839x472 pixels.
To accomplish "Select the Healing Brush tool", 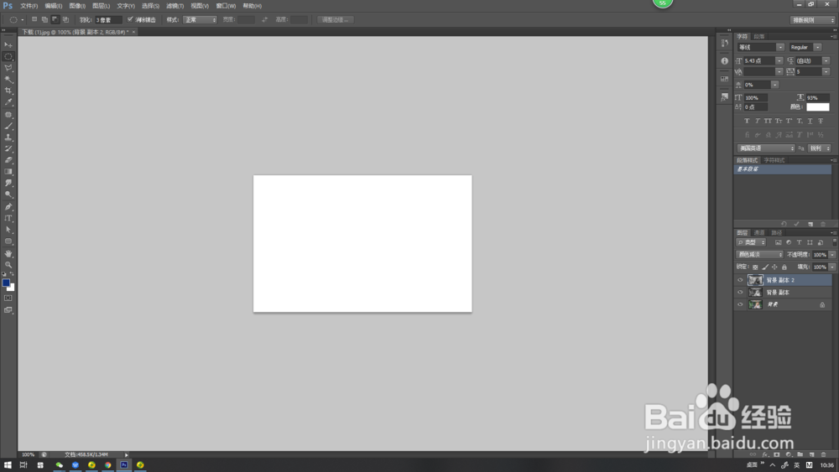I will [8, 114].
